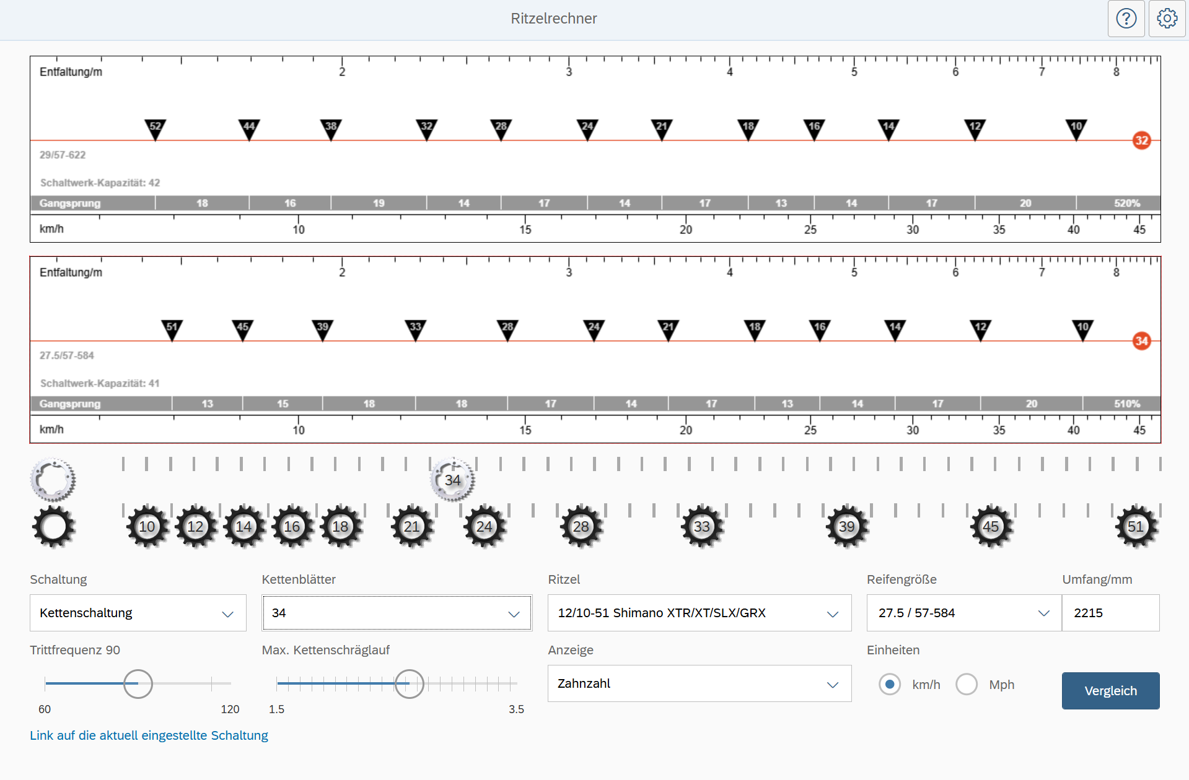Click the empty chainring icon
Image resolution: width=1189 pixels, height=780 pixels.
tap(53, 480)
